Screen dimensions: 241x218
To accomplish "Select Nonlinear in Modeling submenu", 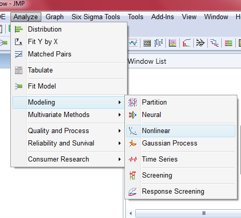I will (181, 131).
